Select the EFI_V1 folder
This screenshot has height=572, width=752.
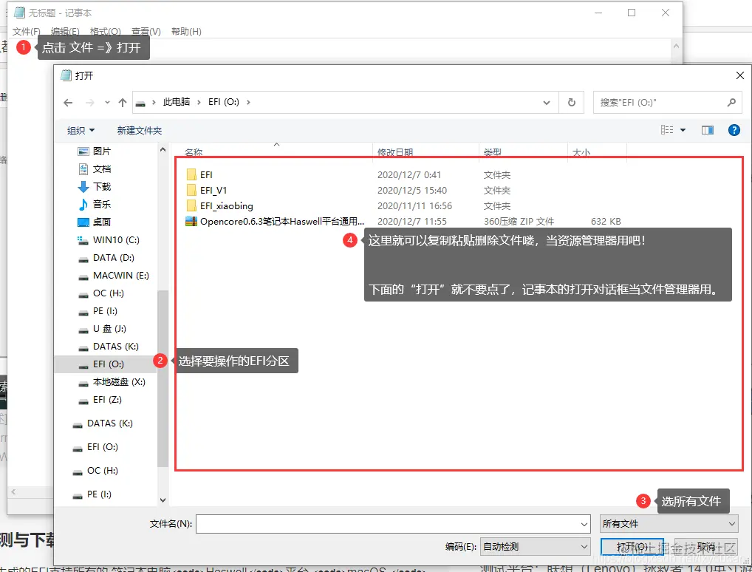click(207, 190)
